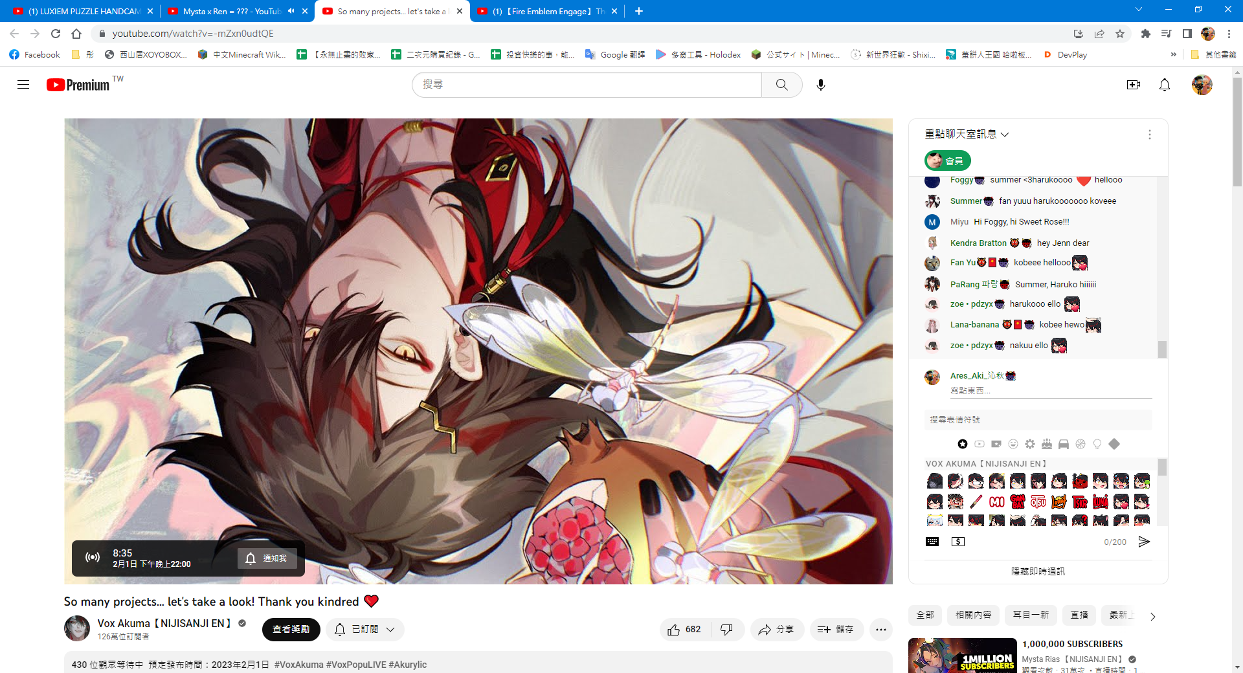Open Chrome tab search chevron

[x=1138, y=10]
